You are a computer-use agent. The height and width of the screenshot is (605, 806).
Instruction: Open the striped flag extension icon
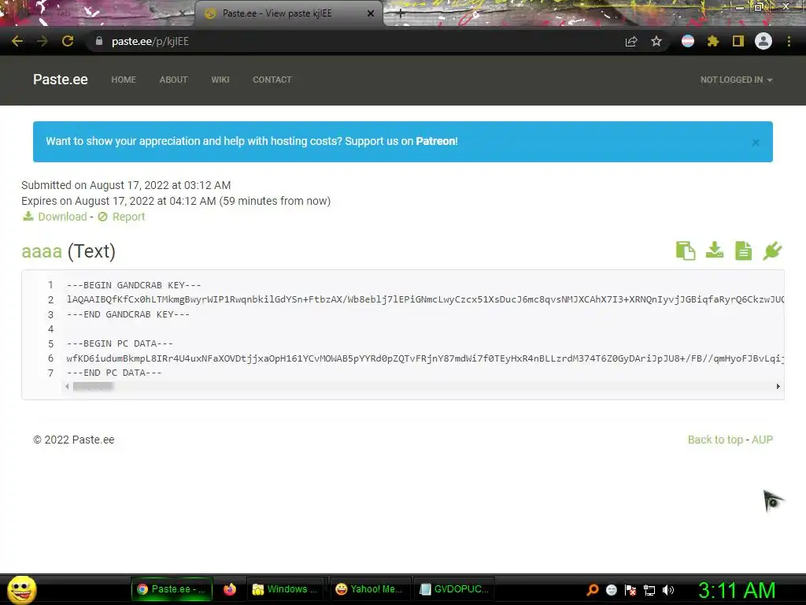[x=687, y=41]
